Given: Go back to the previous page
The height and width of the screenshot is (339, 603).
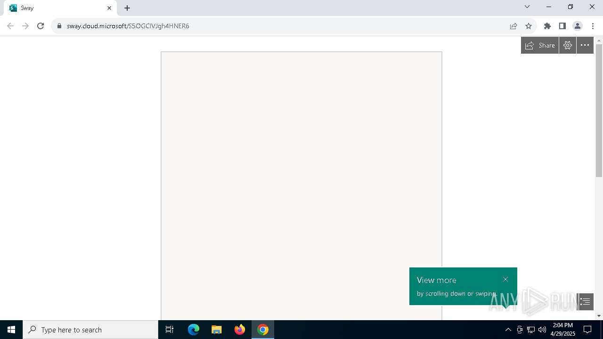Looking at the screenshot, I should [10, 26].
